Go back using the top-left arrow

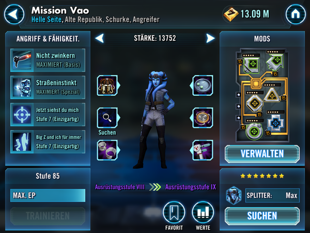(x=14, y=14)
